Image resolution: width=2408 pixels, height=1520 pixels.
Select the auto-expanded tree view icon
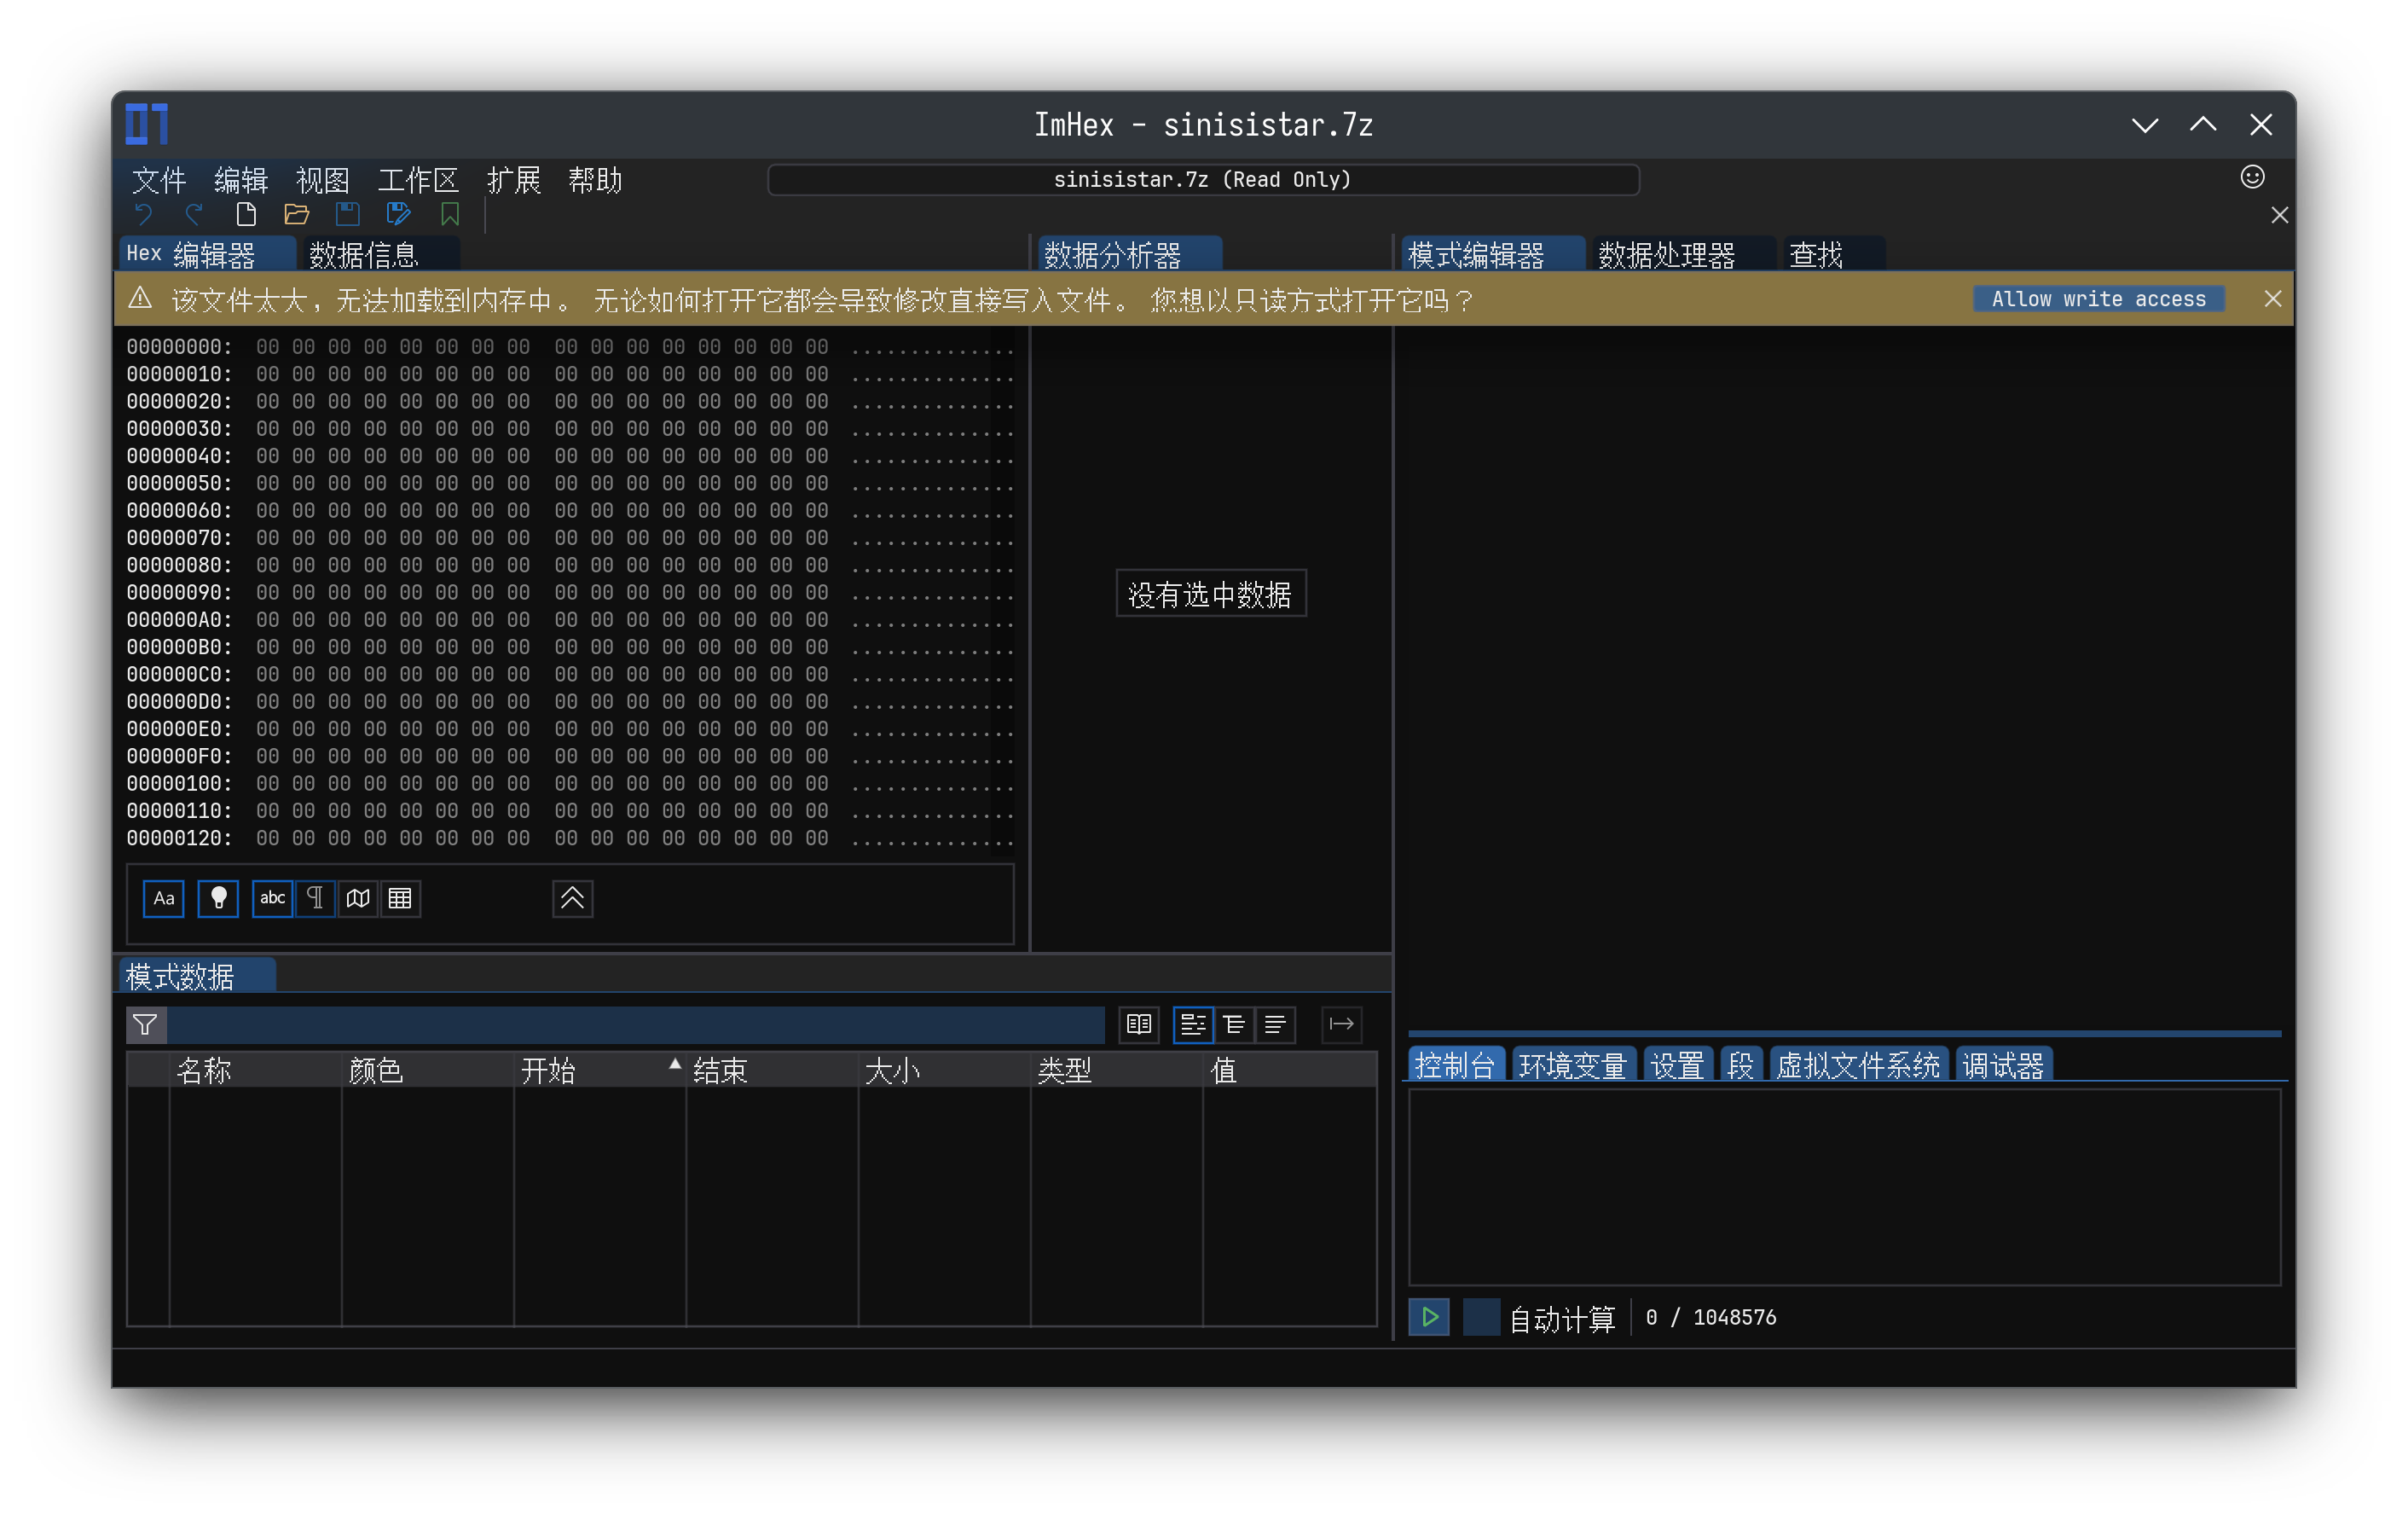point(1234,1024)
